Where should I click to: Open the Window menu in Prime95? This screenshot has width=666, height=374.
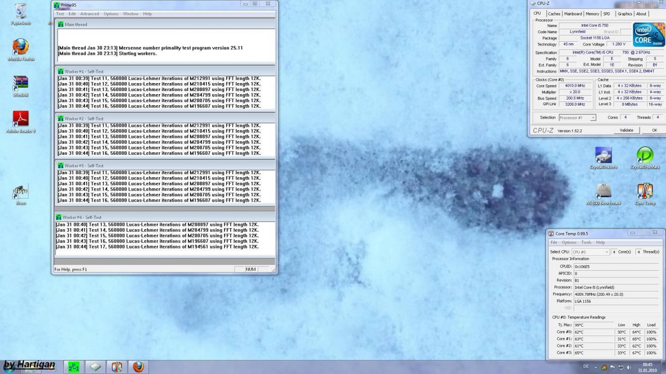(131, 14)
